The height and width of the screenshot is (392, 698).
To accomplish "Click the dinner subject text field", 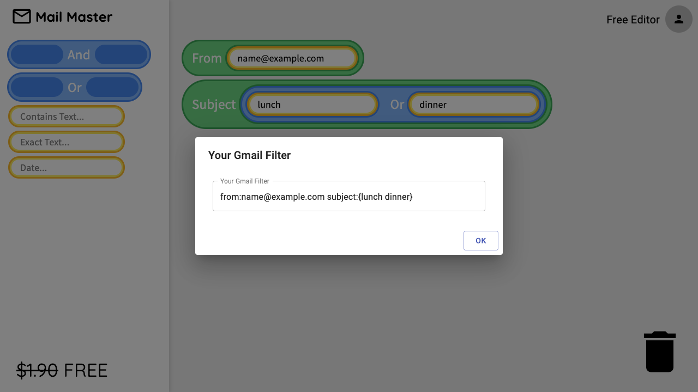I will [x=474, y=105].
